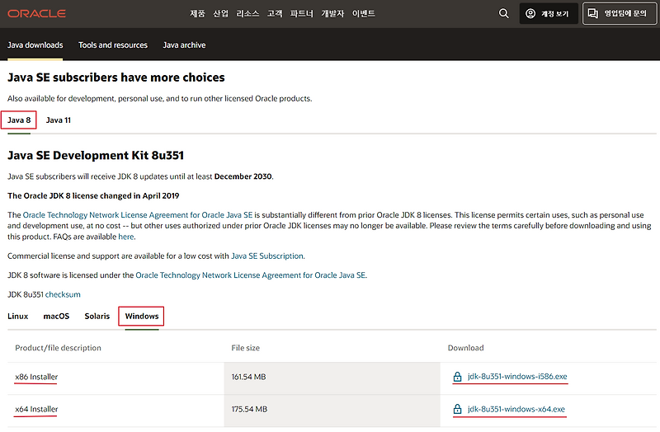Select the macOS platform tab
The width and height of the screenshot is (660, 432).
coord(56,317)
